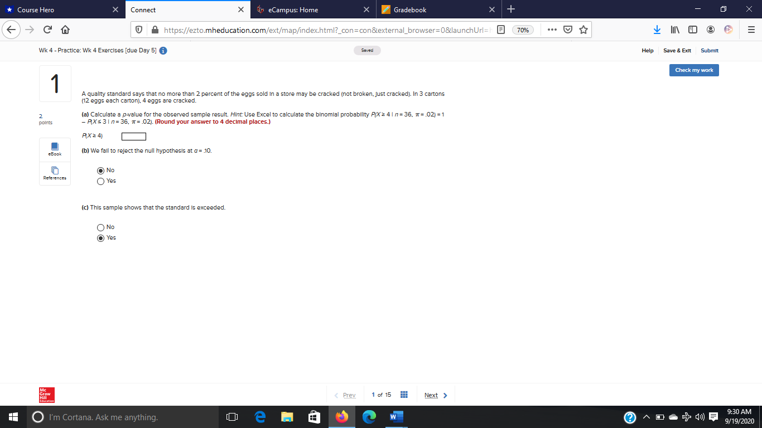Select No for part (c)
The width and height of the screenshot is (762, 428).
pos(100,227)
